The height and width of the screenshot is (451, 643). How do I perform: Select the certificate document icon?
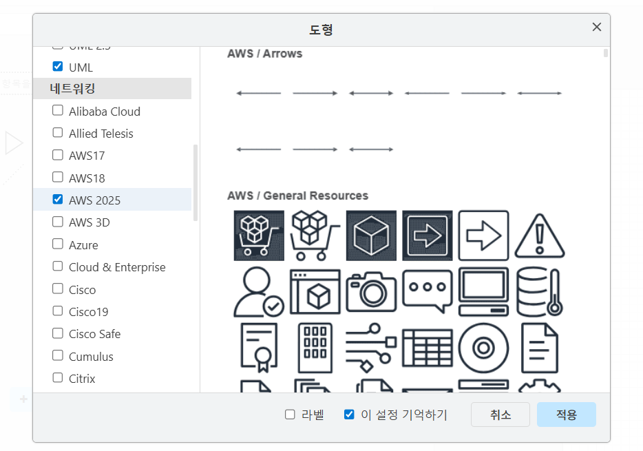click(x=259, y=348)
